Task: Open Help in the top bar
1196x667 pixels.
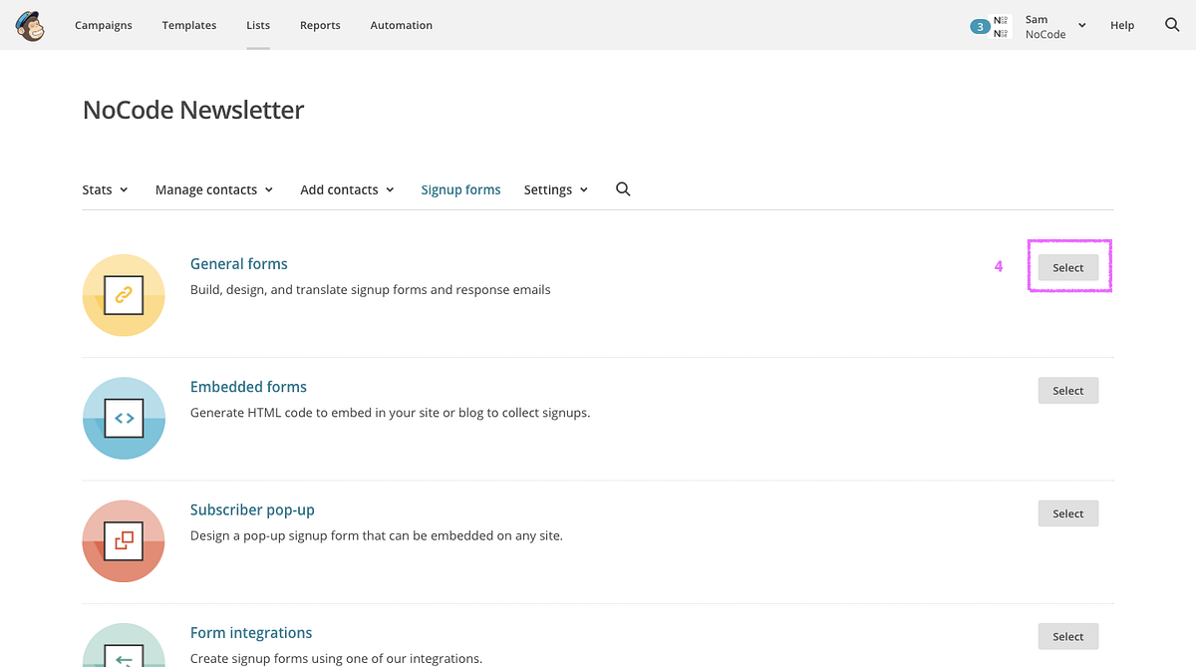Action: click(1122, 25)
